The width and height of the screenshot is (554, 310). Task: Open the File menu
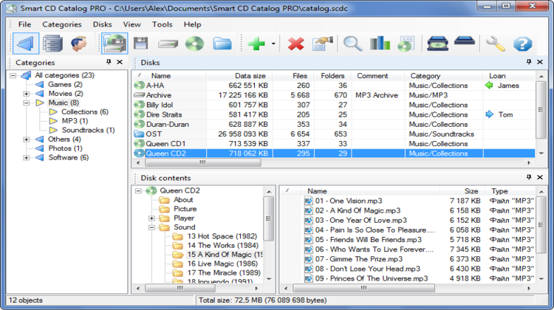pyautogui.click(x=24, y=24)
